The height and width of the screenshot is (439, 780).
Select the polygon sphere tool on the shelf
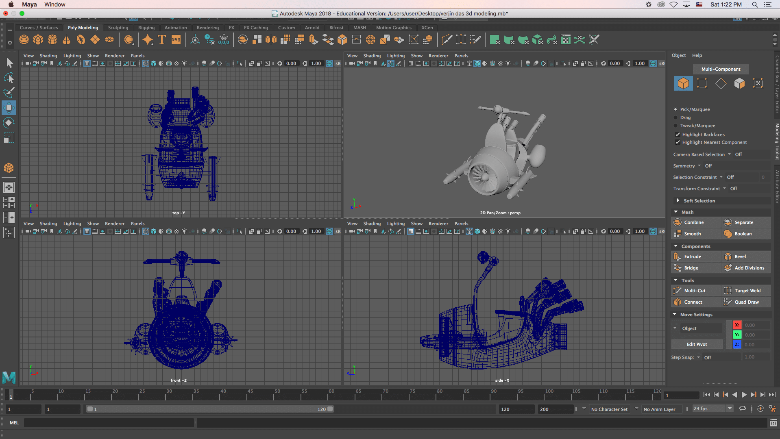24,39
